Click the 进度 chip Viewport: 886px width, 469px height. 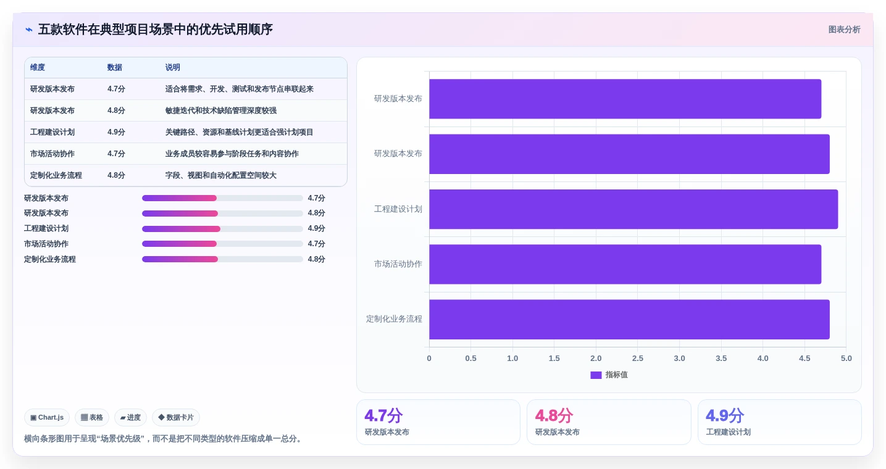click(x=130, y=418)
